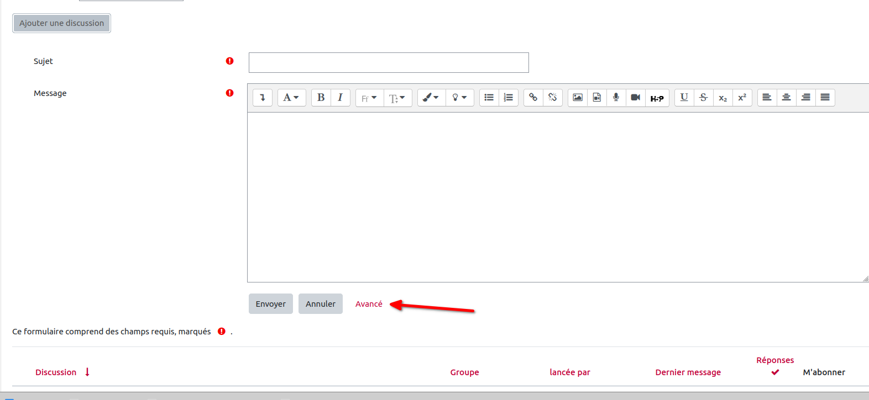
Task: Record video with the camera icon
Action: pos(635,98)
